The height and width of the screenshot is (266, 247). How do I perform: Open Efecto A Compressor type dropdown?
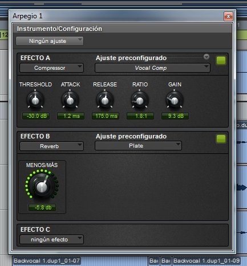[51, 68]
